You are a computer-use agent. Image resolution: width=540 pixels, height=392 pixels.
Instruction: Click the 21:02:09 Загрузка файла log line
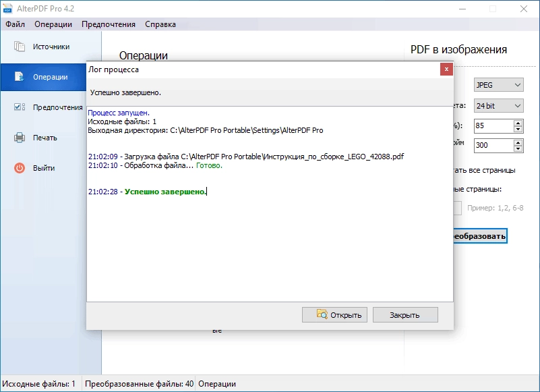click(x=246, y=157)
